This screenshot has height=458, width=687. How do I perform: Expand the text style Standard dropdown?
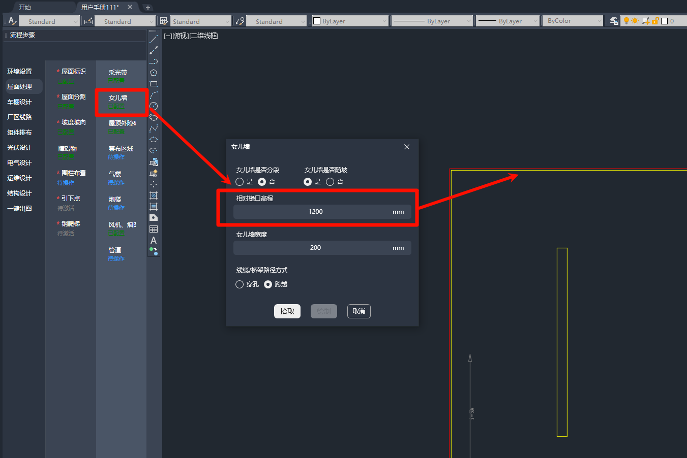49,21
